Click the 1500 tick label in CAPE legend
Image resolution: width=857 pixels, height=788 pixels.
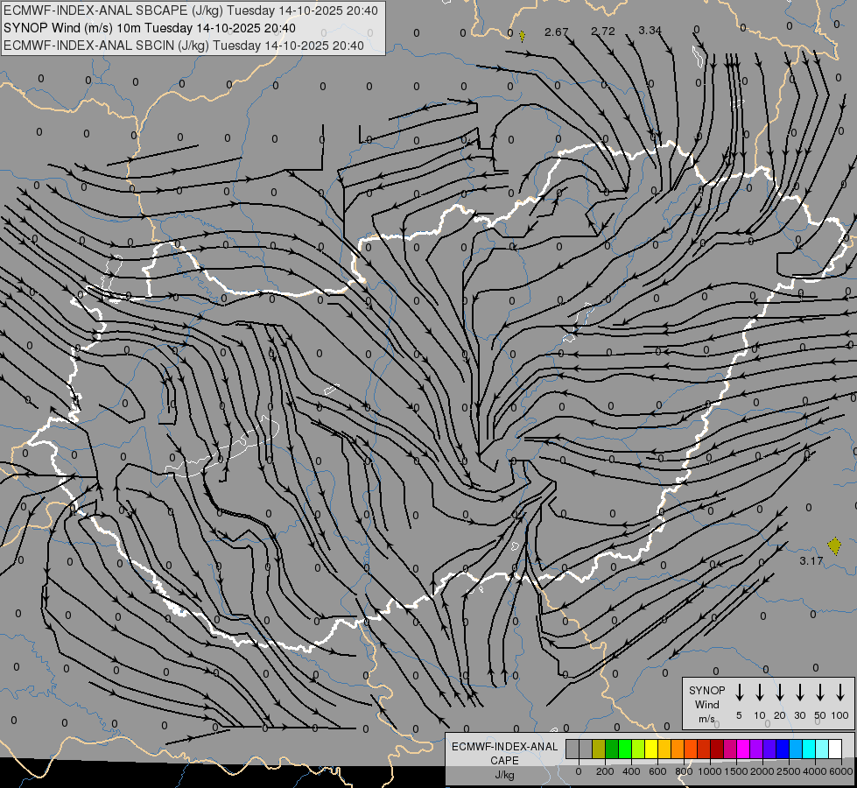(x=736, y=771)
